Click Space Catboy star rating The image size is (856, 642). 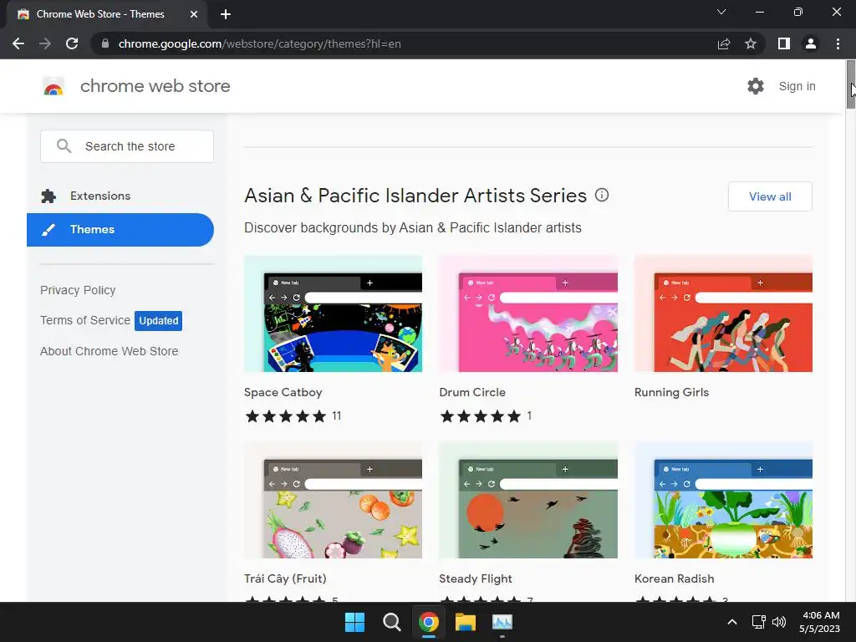pos(286,416)
